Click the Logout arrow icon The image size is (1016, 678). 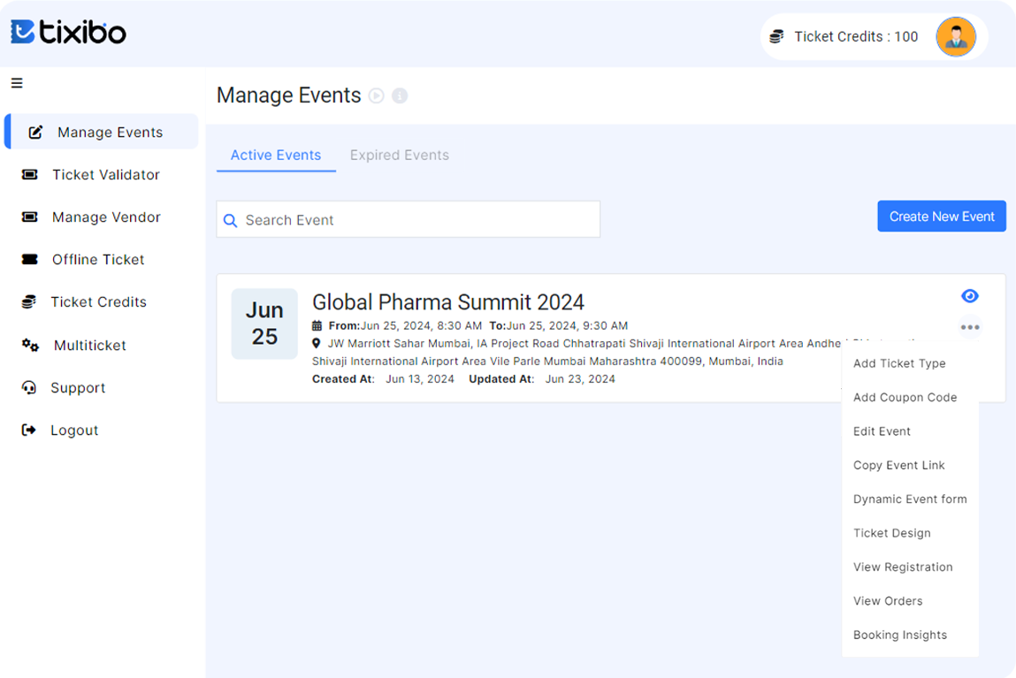[x=29, y=430]
